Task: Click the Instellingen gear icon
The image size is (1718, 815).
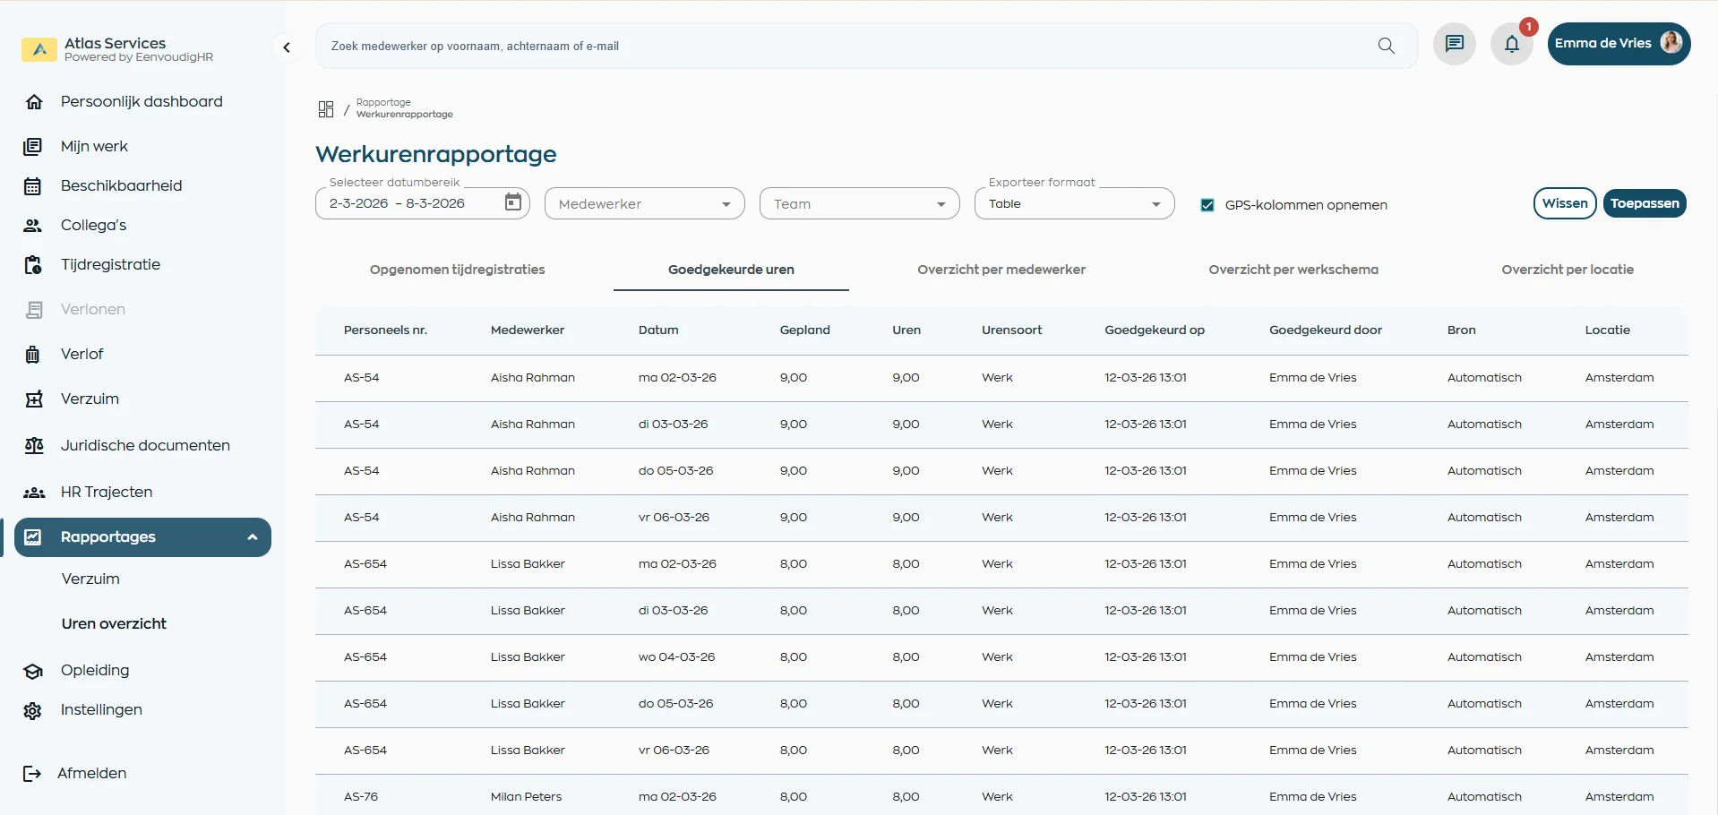Action: pyautogui.click(x=33, y=710)
